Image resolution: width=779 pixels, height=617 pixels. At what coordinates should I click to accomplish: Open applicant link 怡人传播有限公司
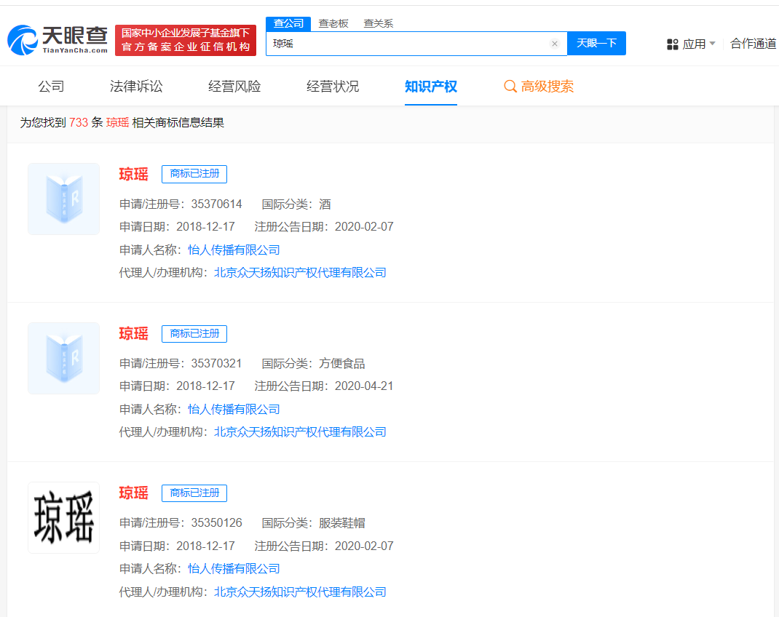(x=234, y=249)
